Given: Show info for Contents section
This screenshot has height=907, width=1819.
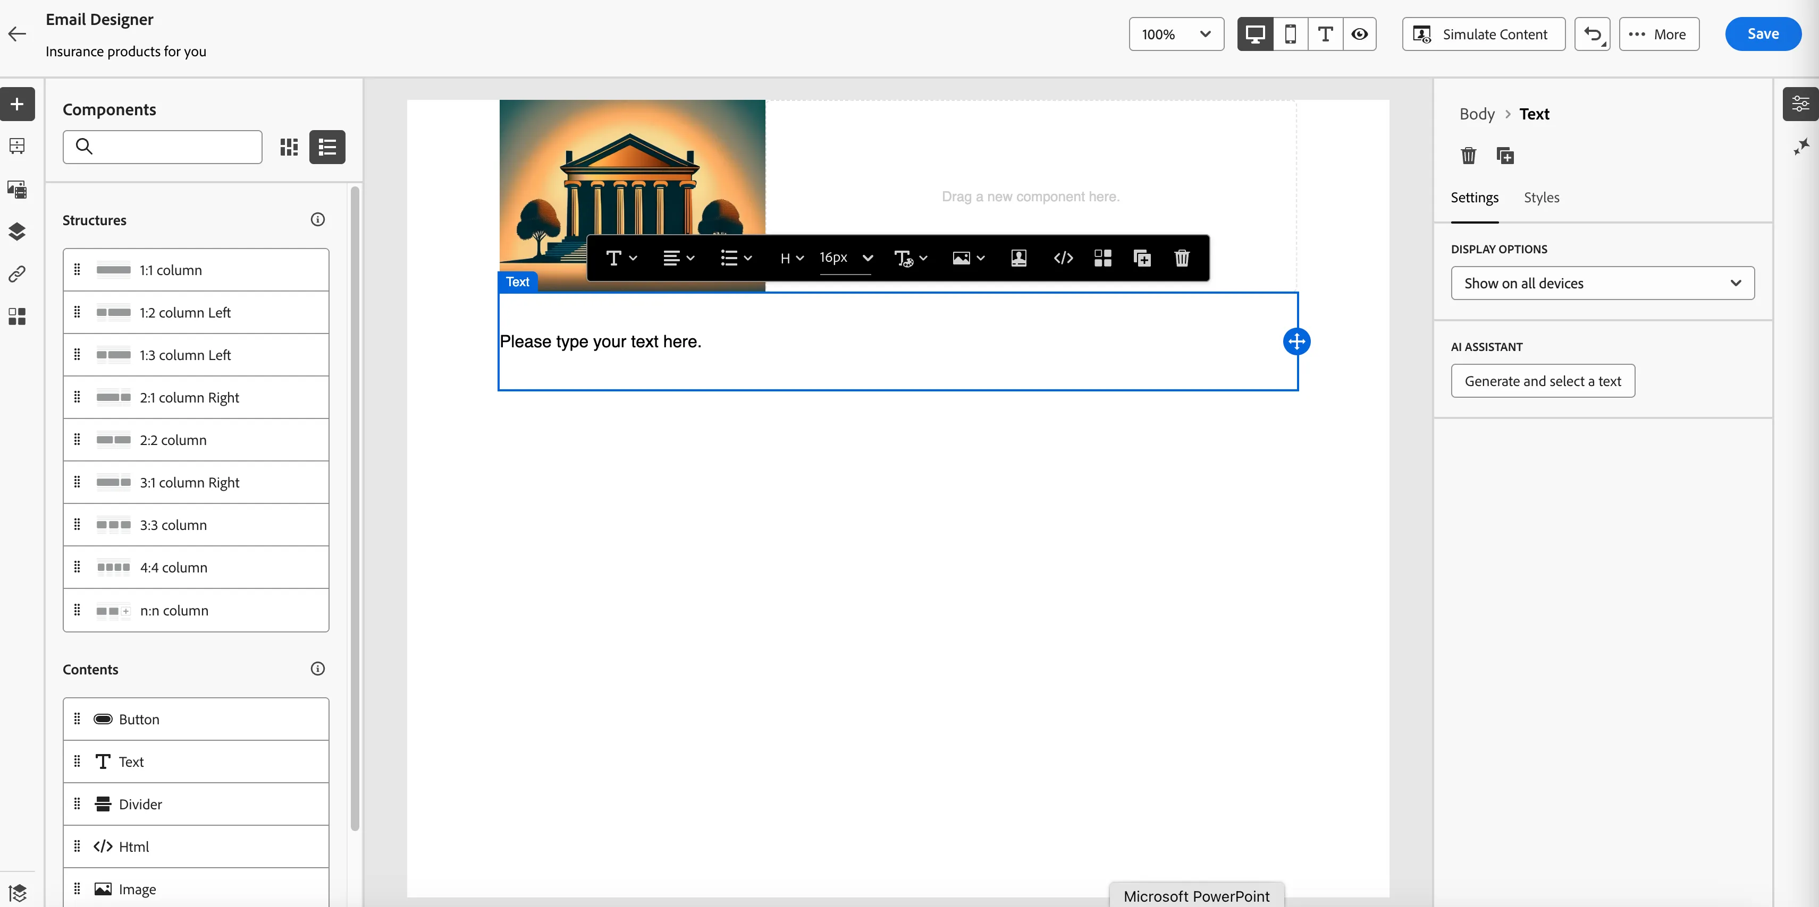Looking at the screenshot, I should tap(318, 669).
